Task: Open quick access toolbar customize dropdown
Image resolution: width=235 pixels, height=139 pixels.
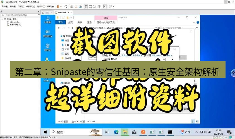Action: [71, 18]
